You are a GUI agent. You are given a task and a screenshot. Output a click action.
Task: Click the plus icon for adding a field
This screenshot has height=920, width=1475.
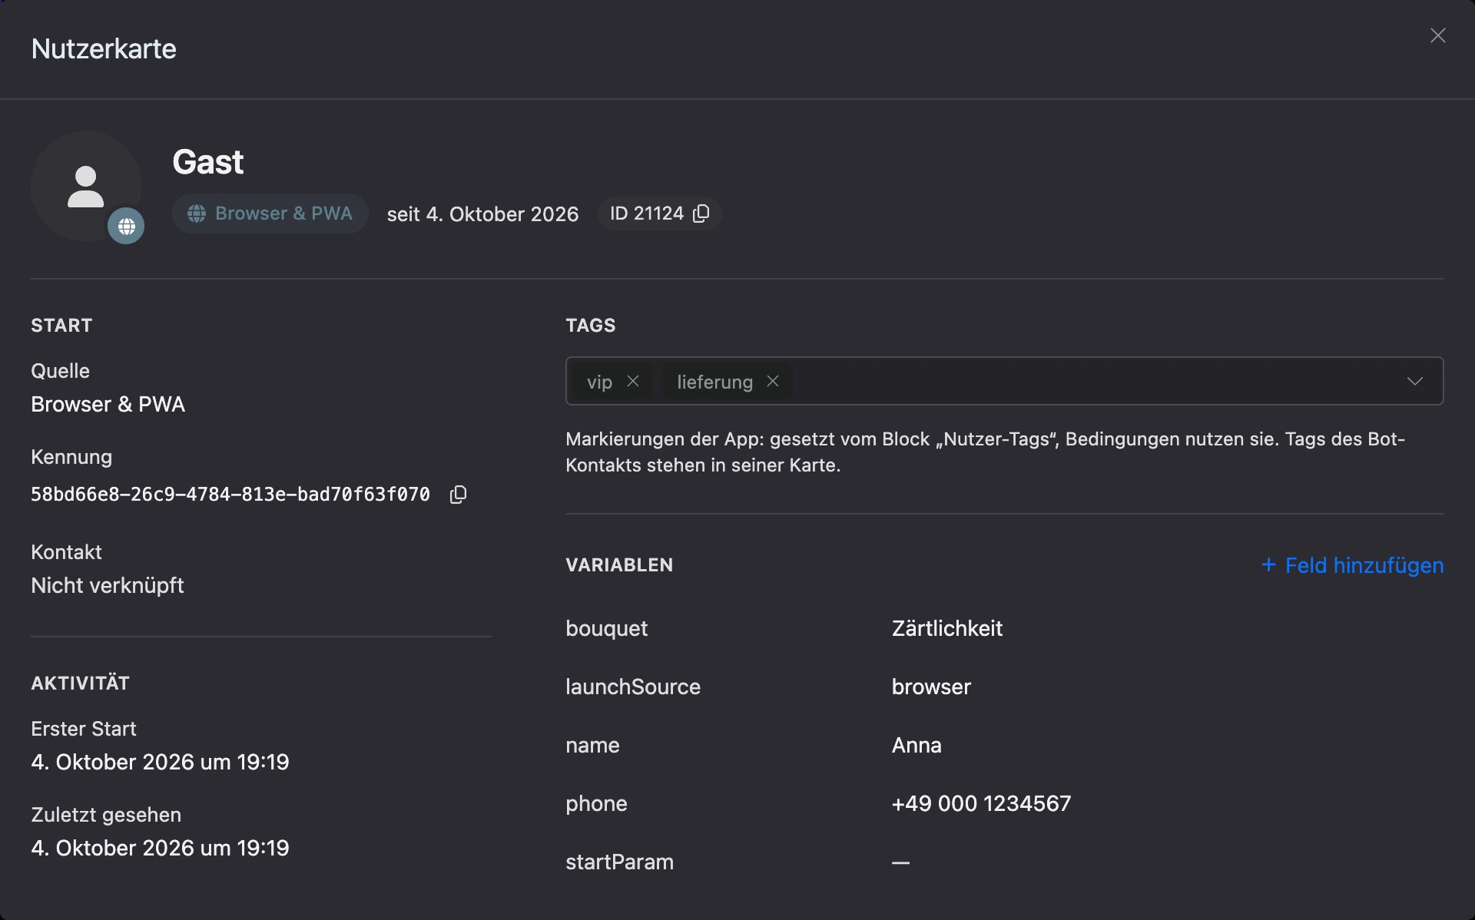1268,565
